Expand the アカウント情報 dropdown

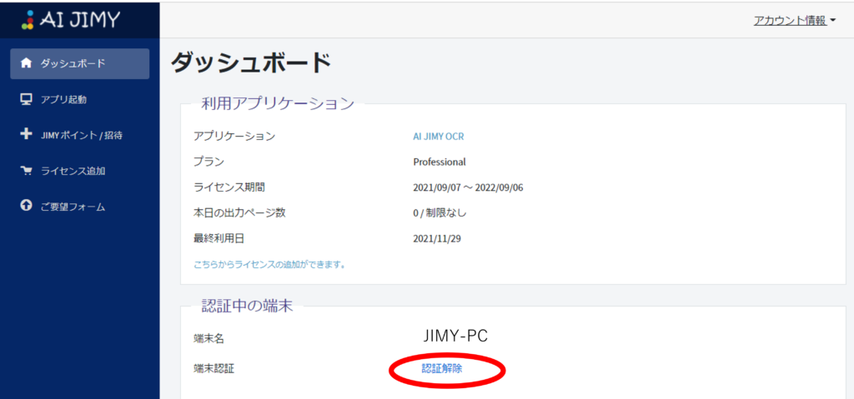(x=794, y=21)
